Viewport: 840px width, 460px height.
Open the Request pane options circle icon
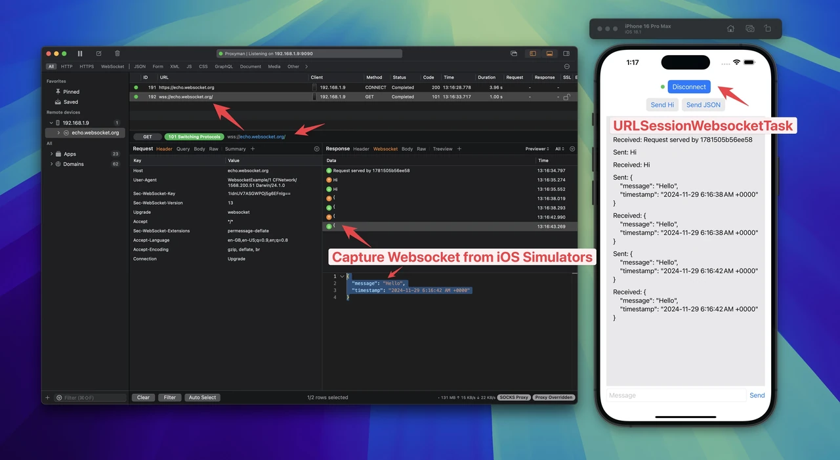(x=317, y=149)
